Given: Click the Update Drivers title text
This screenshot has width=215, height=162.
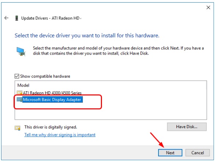Looking at the screenshot, I should (x=51, y=18).
